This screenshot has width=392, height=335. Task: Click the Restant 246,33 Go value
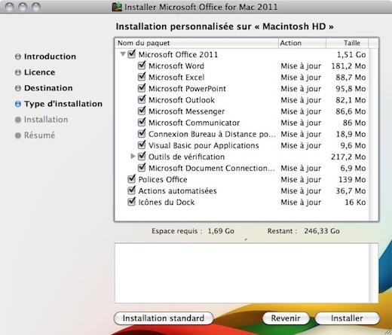(x=322, y=231)
